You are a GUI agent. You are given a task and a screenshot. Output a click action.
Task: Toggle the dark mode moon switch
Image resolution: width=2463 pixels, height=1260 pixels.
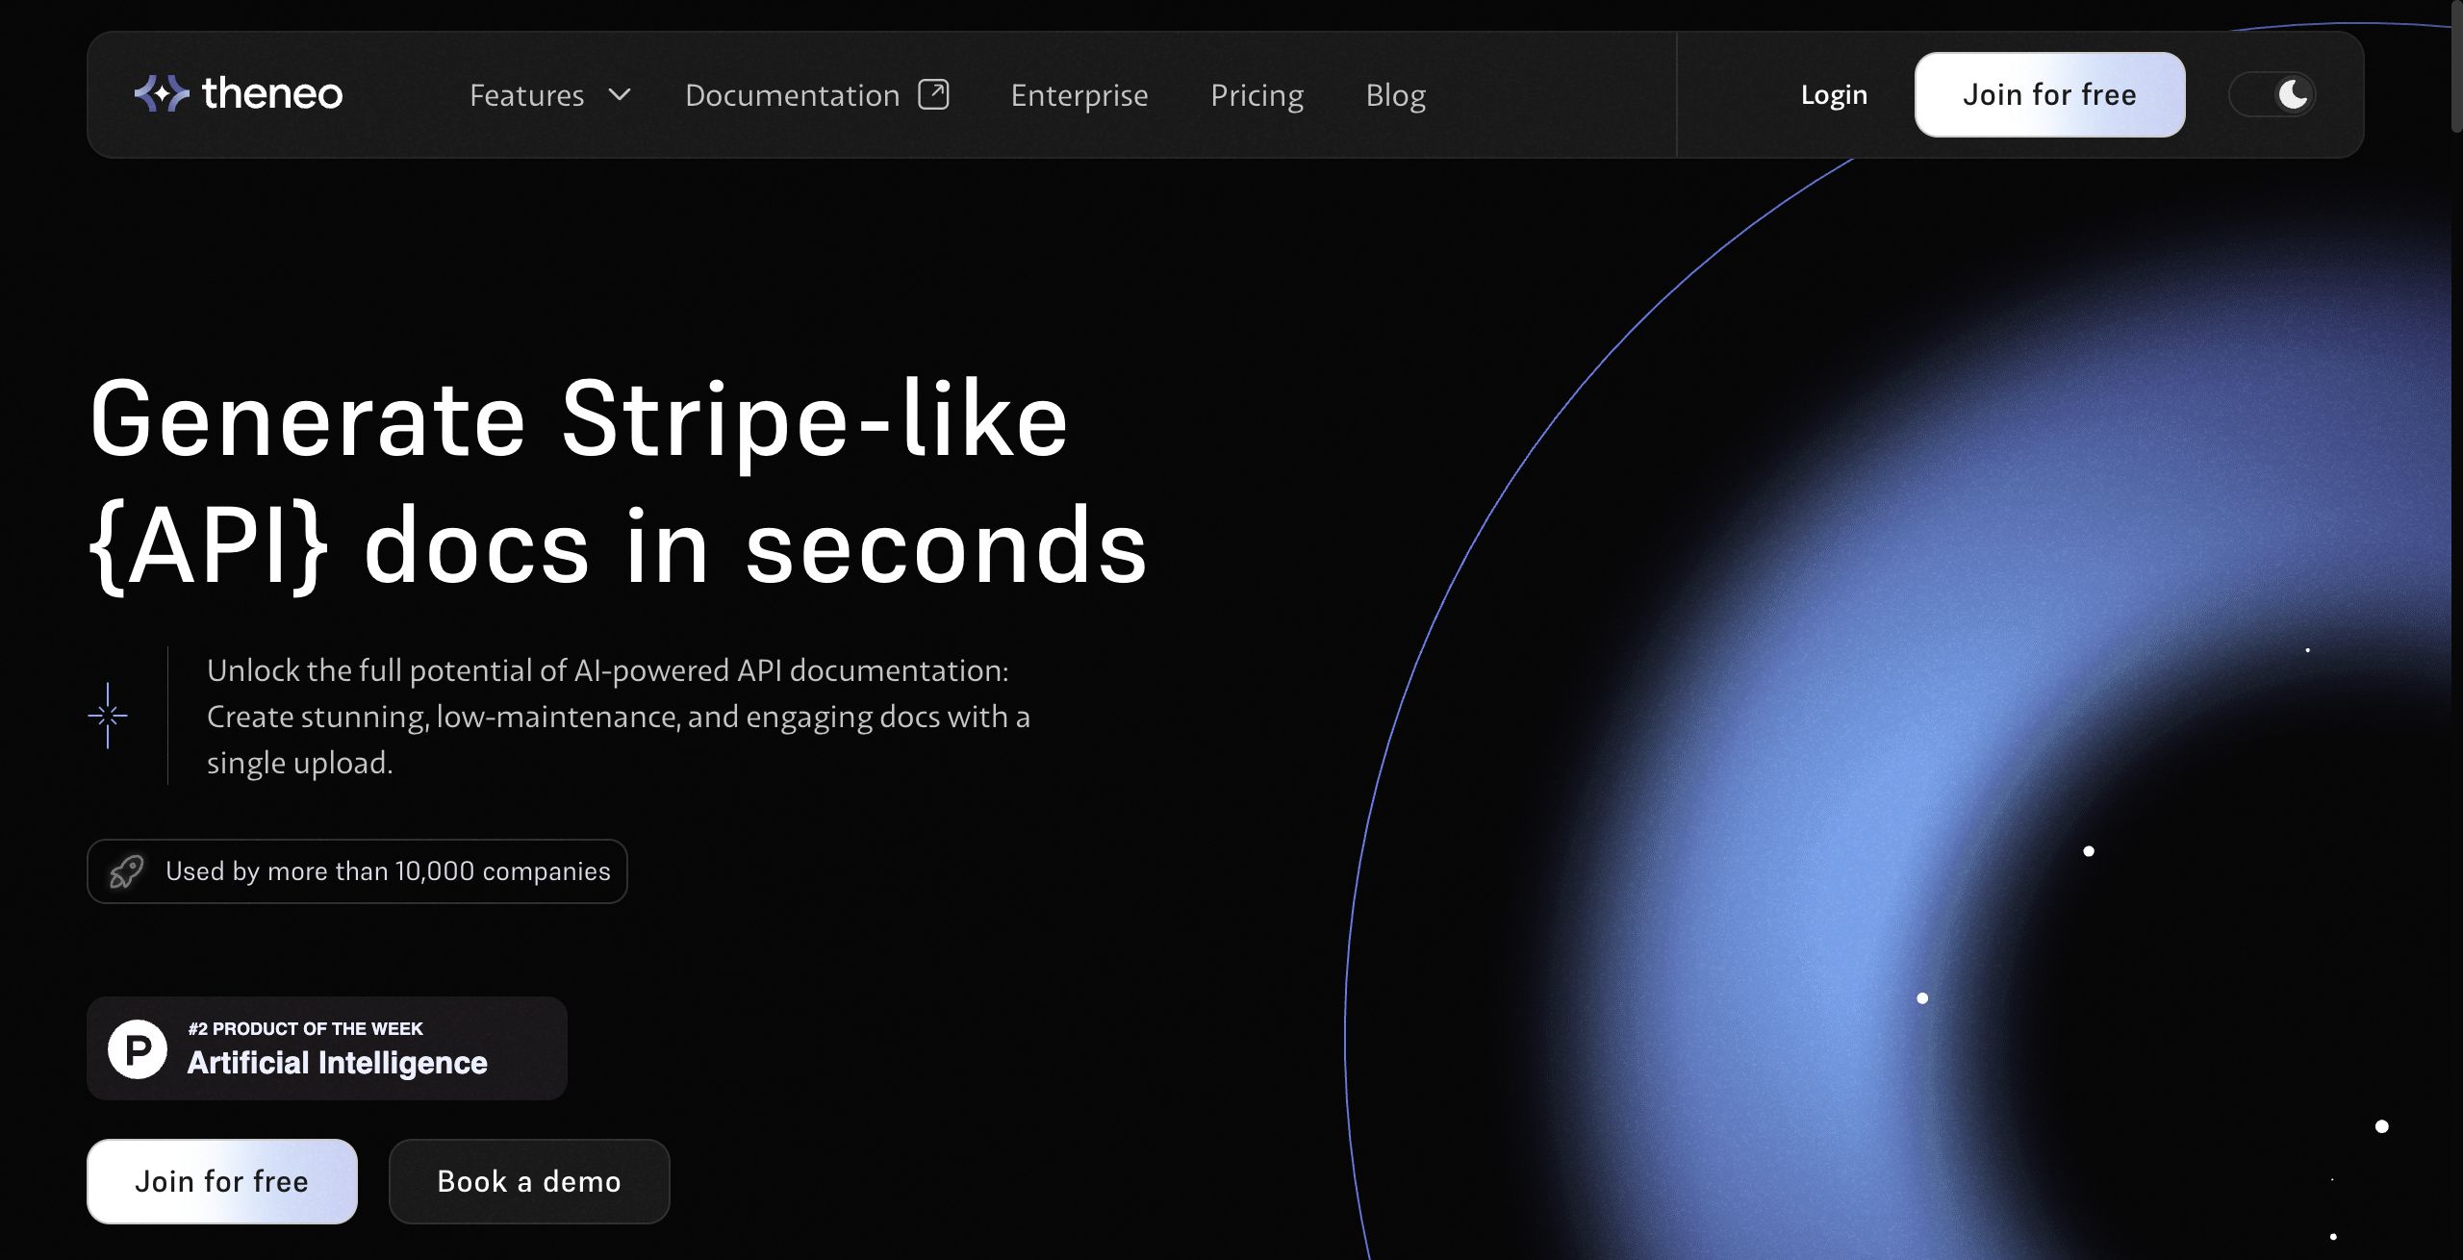click(x=2272, y=94)
